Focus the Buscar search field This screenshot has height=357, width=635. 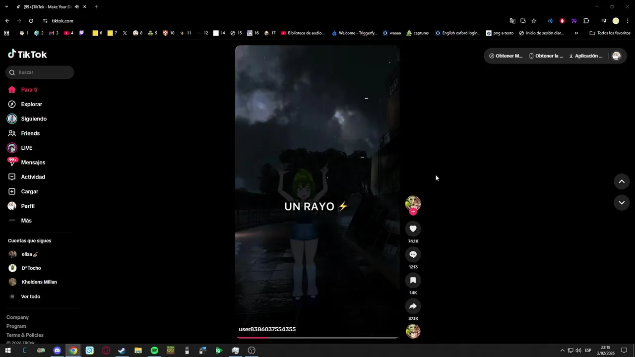[x=40, y=72]
